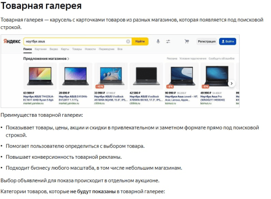Screen dimensions: 271x199
Task: Open the Переводчик tab
Action: [x=107, y=49]
